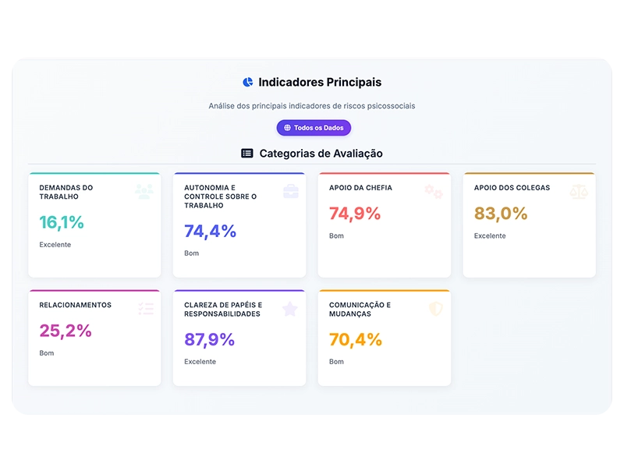
Task: Click the people icon on Demandas do Trabalho card
Action: [144, 191]
